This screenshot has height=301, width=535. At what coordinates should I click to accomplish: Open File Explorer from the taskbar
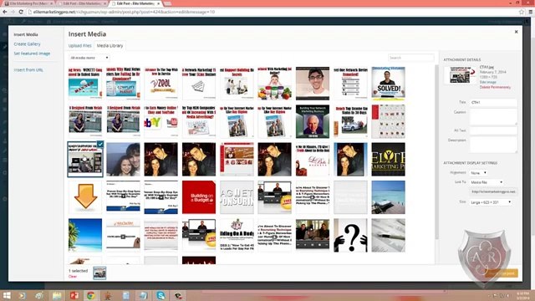tap(57, 295)
